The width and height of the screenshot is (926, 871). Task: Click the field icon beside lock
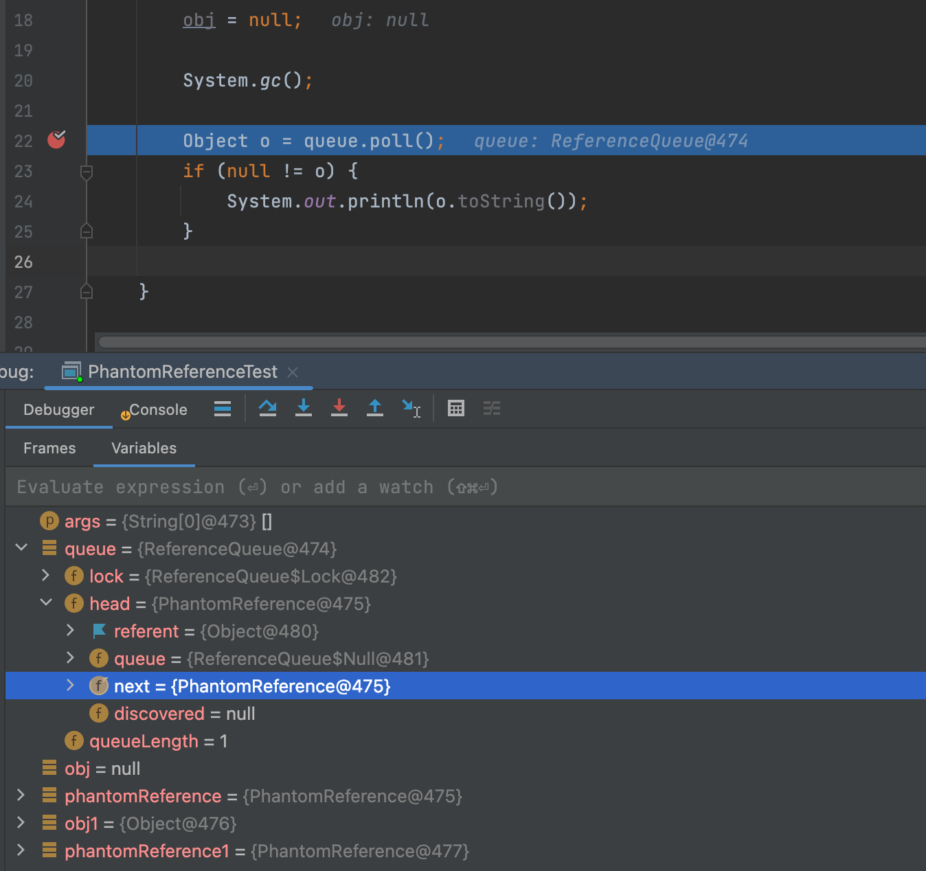[x=74, y=576]
